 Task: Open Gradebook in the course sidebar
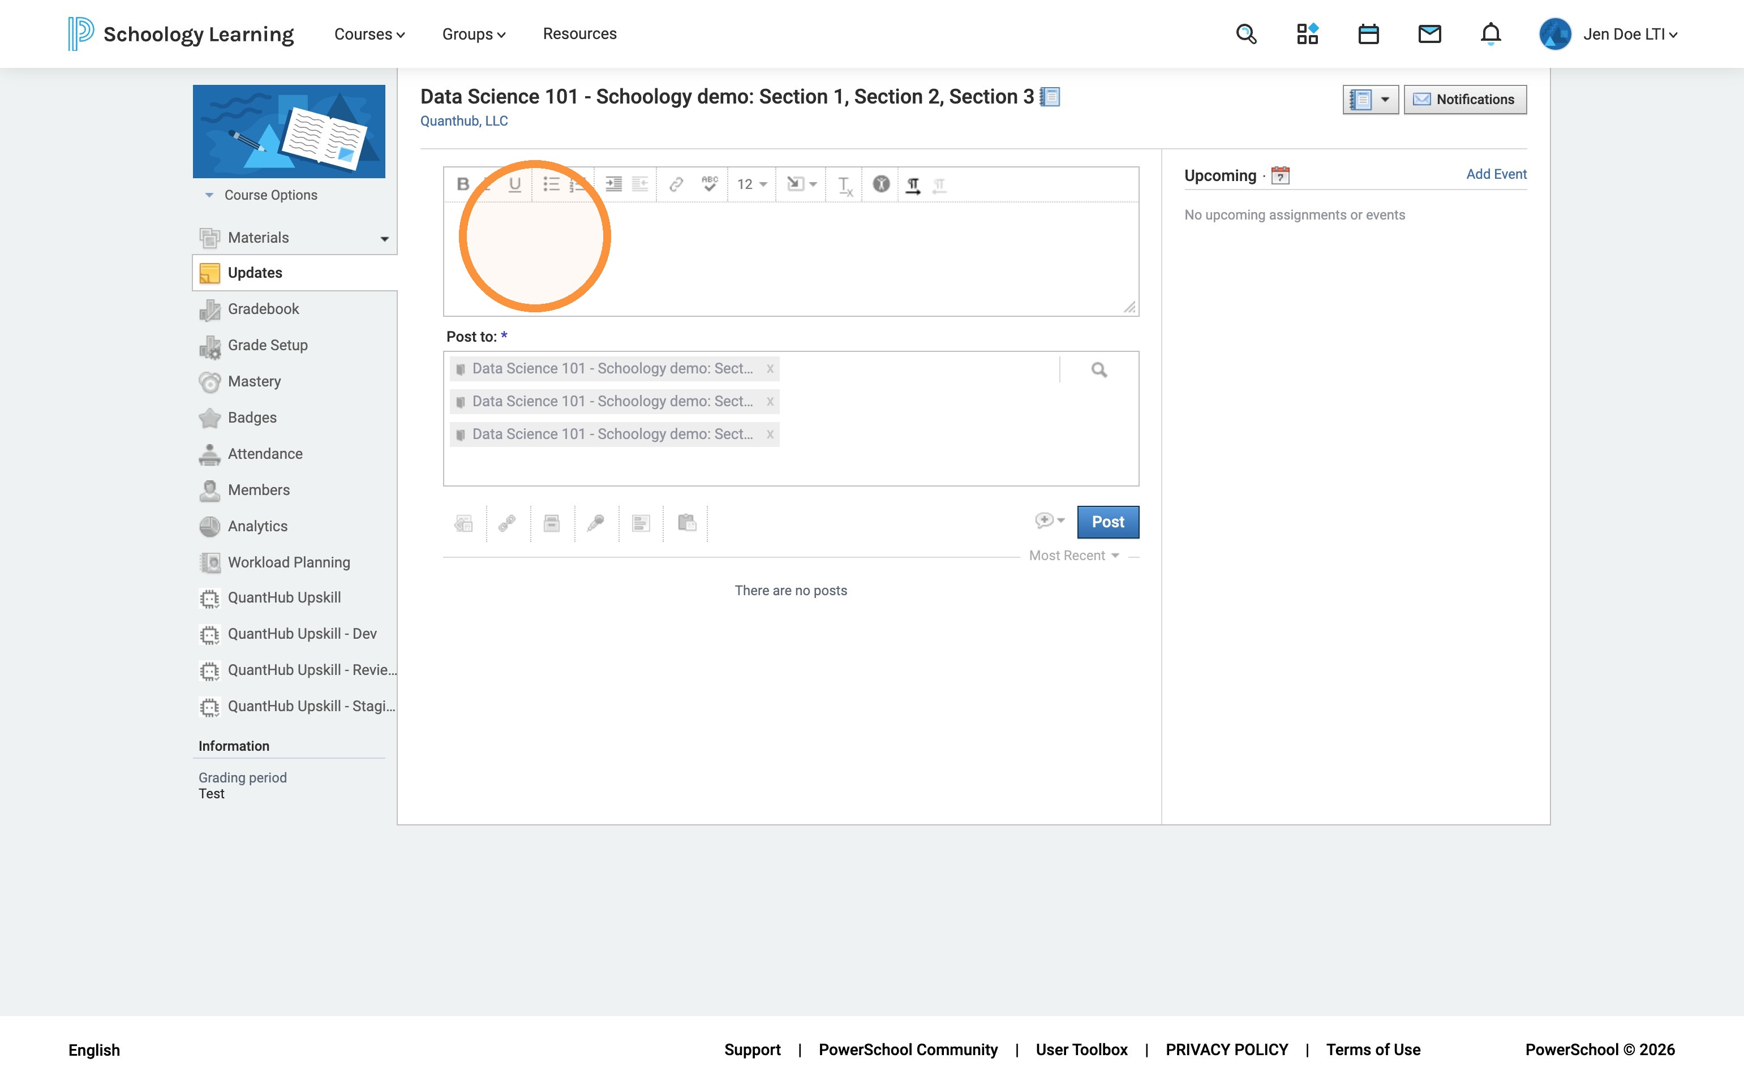(263, 309)
